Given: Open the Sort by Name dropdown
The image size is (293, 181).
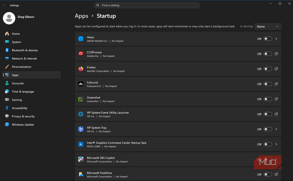Looking at the screenshot, I should tap(268, 27).
